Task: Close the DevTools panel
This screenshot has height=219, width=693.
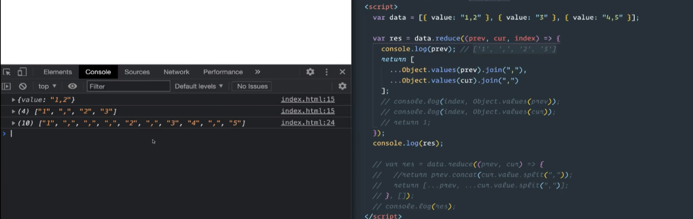Action: point(342,72)
